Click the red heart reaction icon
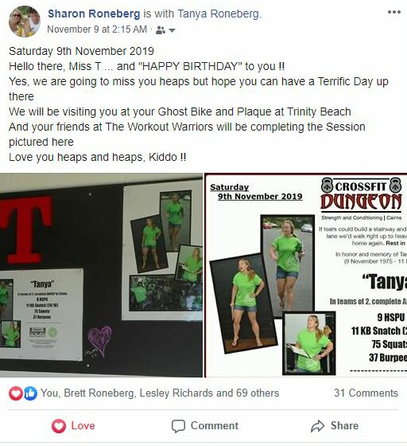The width and height of the screenshot is (407, 446). [15, 393]
